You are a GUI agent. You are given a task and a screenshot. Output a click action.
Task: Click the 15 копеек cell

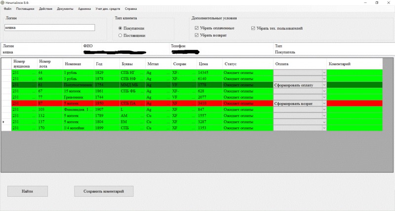79,91
